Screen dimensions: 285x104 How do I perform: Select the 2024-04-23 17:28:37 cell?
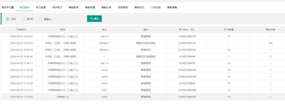click(x=21, y=77)
